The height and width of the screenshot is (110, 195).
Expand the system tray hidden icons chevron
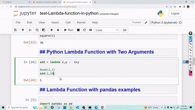tap(162, 107)
